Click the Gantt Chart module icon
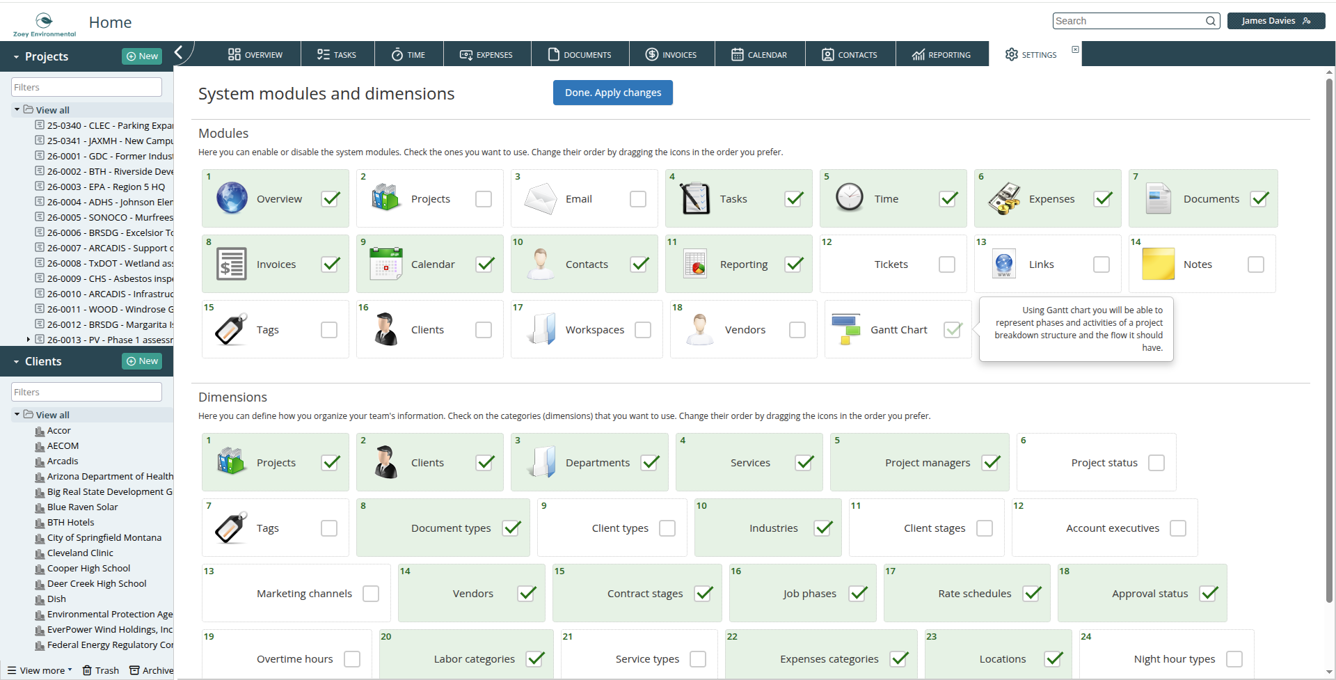 tap(846, 329)
